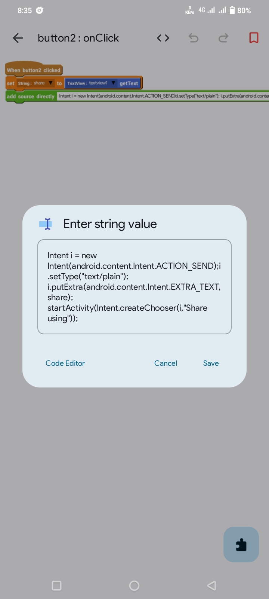Tap the Android back triangle button
Image resolution: width=269 pixels, height=599 pixels.
tap(211, 586)
